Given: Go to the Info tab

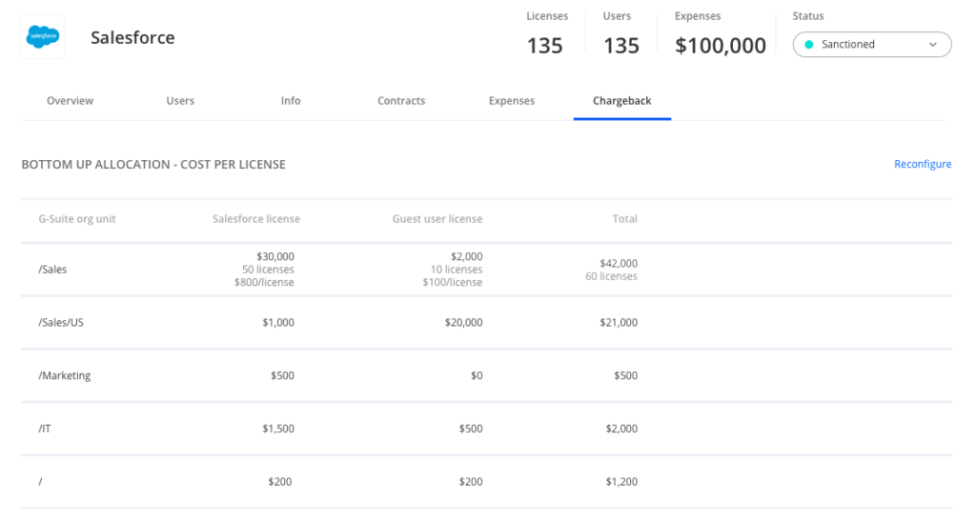Looking at the screenshot, I should [x=290, y=101].
